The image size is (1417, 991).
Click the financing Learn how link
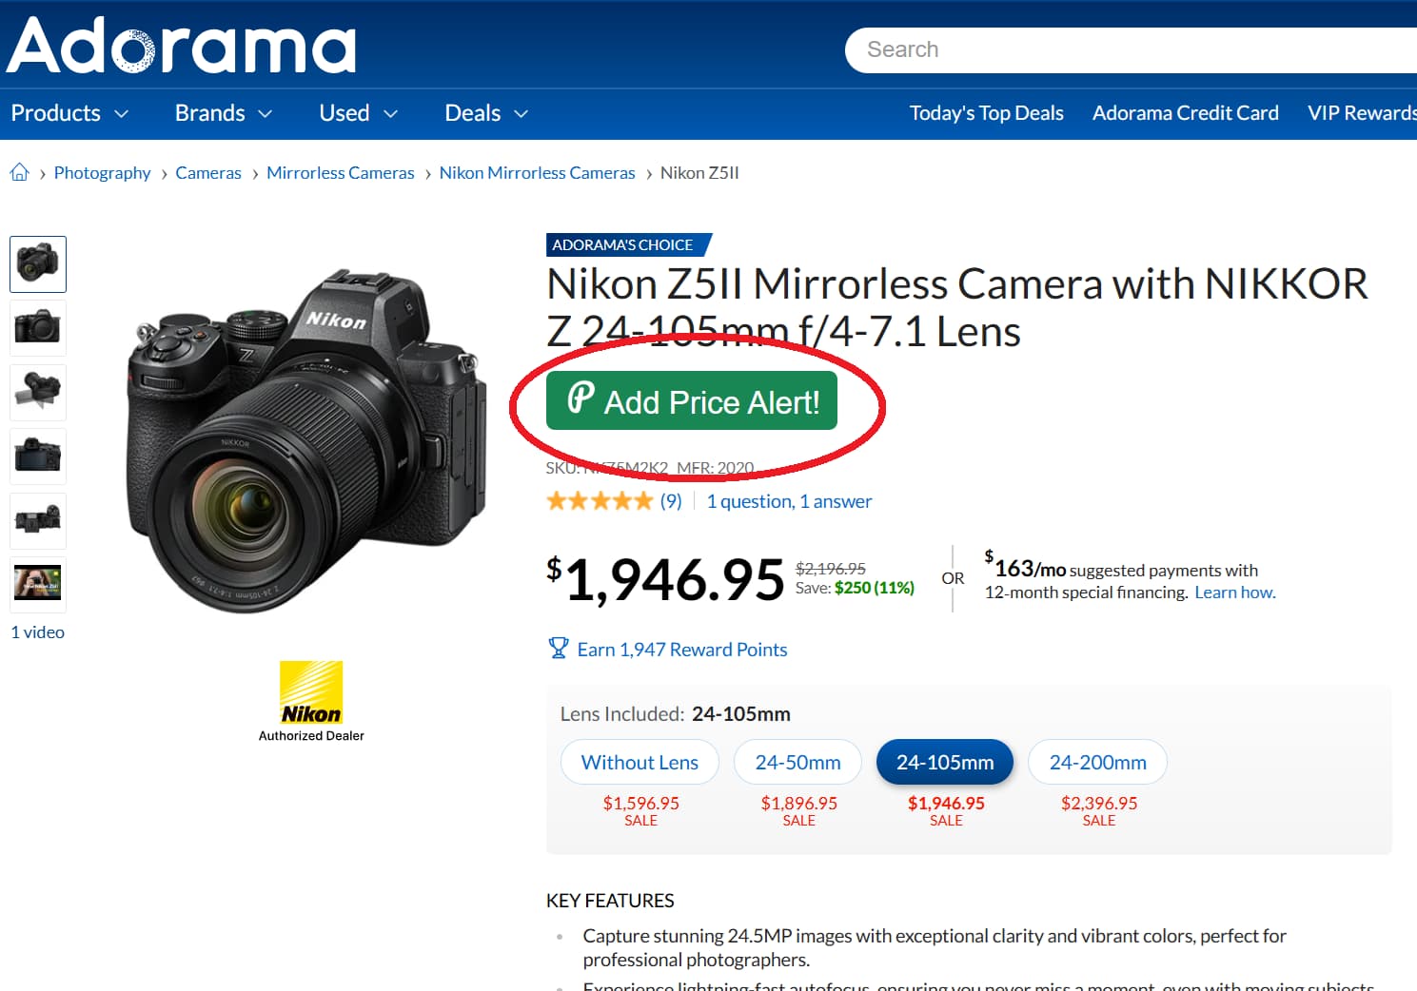[1235, 593]
